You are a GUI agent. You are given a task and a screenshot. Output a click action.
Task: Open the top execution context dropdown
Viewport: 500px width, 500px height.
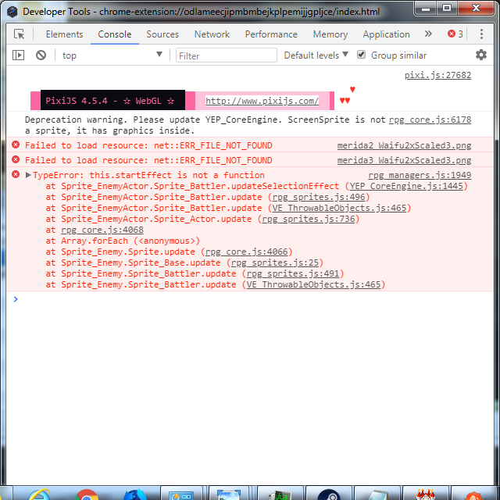(112, 55)
